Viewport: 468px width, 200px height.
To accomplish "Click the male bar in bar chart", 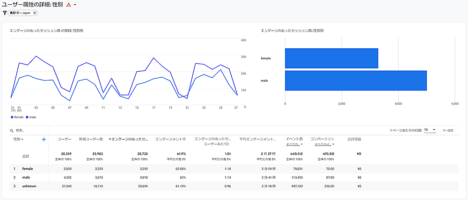I will pyautogui.click(x=355, y=81).
